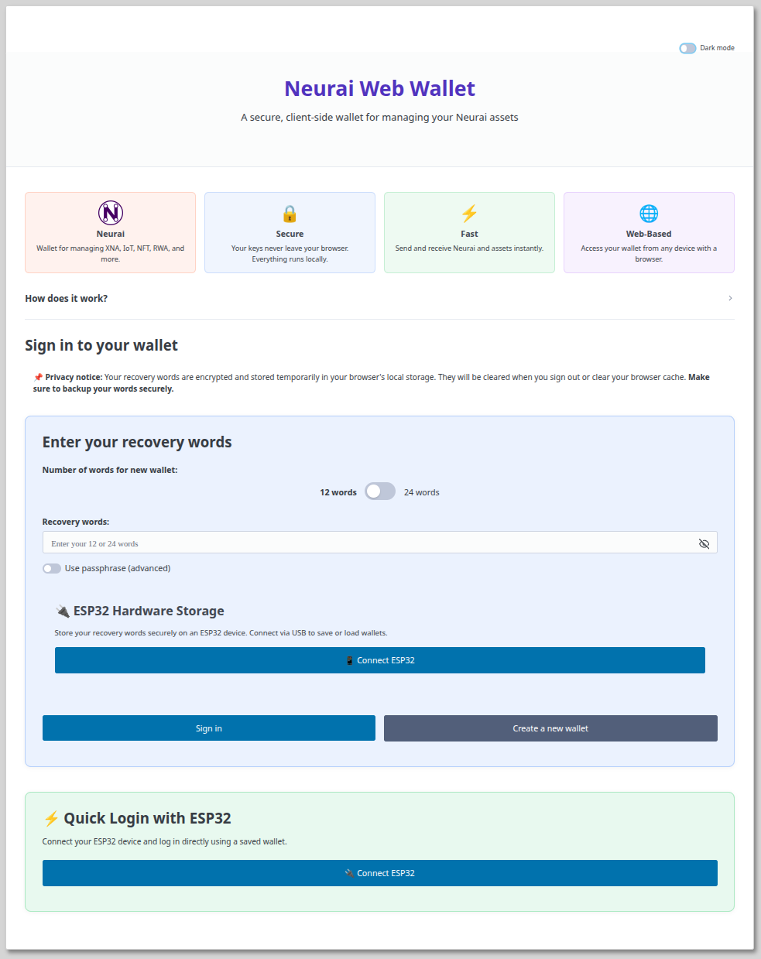Click the pushpin icon in the privacy notice
761x959 pixels.
(39, 377)
